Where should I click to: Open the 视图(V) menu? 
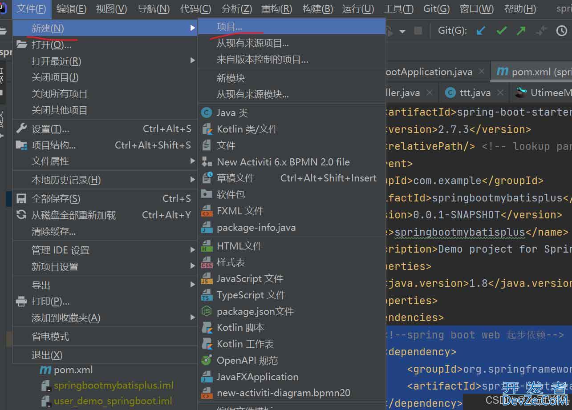click(111, 8)
